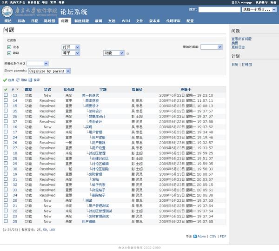279x251 pixels.
Task: Open the 日历 calendar link
Action: tap(235, 65)
